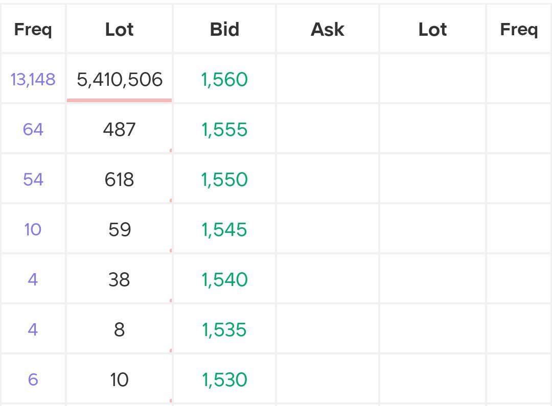Click the Ask column header

tap(328, 29)
